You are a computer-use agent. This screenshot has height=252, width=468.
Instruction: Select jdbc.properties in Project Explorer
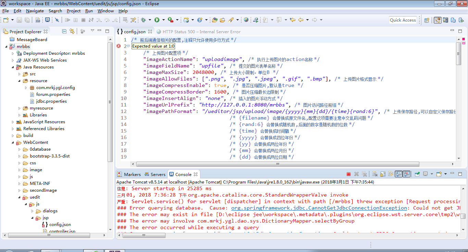[51, 101]
